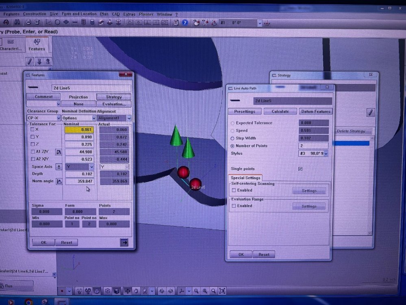Check the Self-centering Scanning Enabled box
This screenshot has width=406, height=305.
tap(234, 190)
